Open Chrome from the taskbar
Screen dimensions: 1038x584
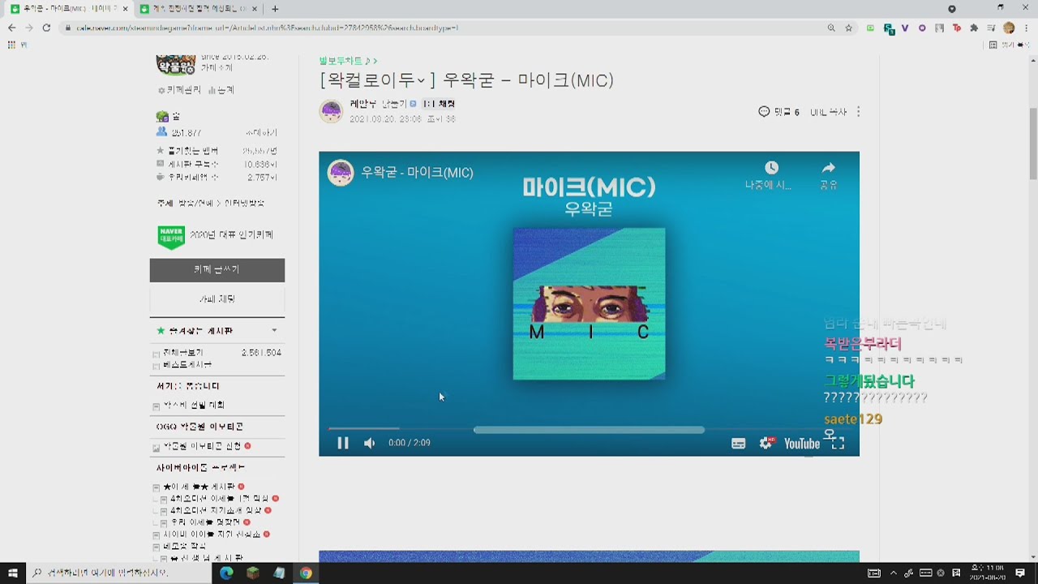click(x=306, y=573)
